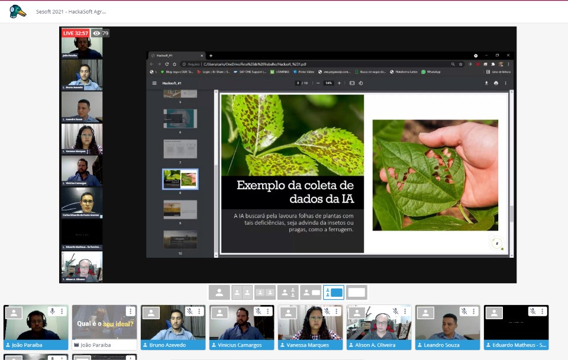568x360 pixels.
Task: Open options menu on Vanessa Marques' tile
Action: [x=336, y=311]
